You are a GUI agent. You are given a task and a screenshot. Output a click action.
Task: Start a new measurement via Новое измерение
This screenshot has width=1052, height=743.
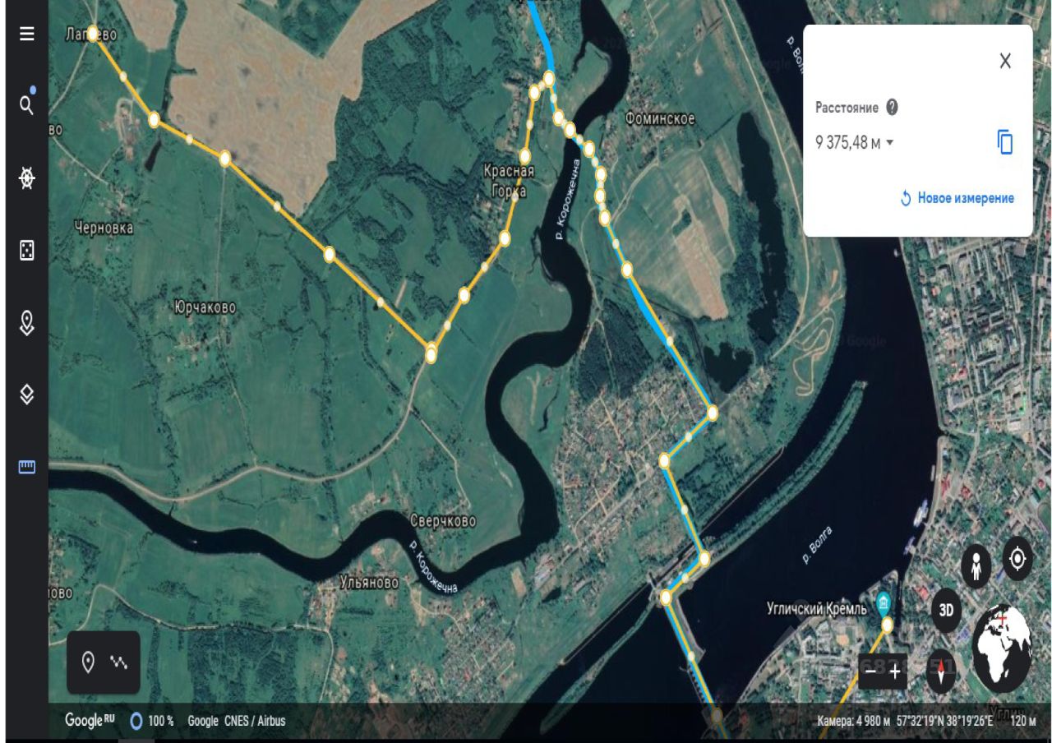coord(957,198)
